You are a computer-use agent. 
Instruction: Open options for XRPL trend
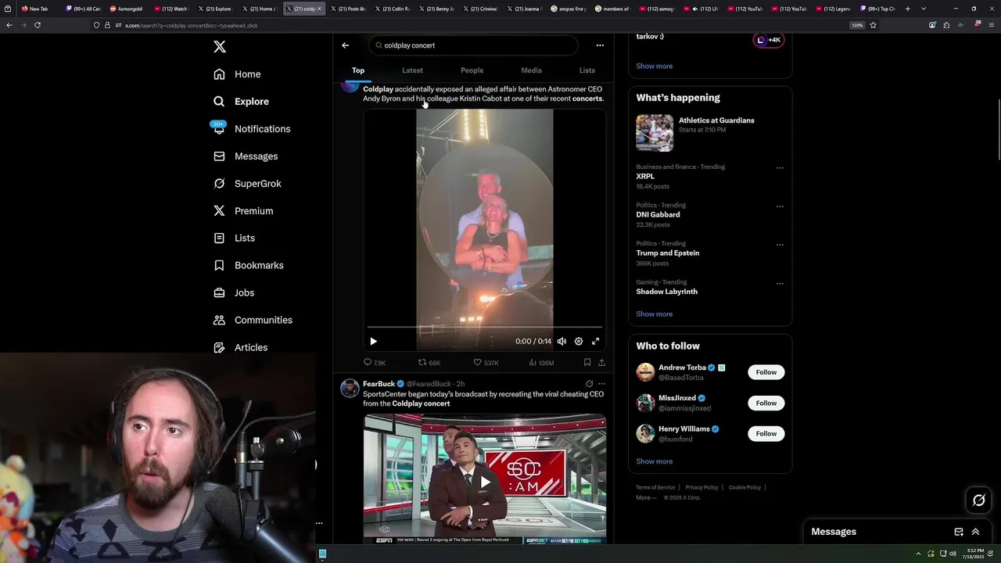click(x=780, y=167)
